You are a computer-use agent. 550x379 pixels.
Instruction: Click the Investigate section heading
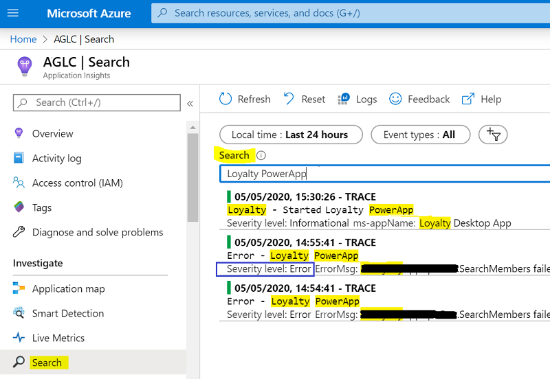click(x=38, y=263)
